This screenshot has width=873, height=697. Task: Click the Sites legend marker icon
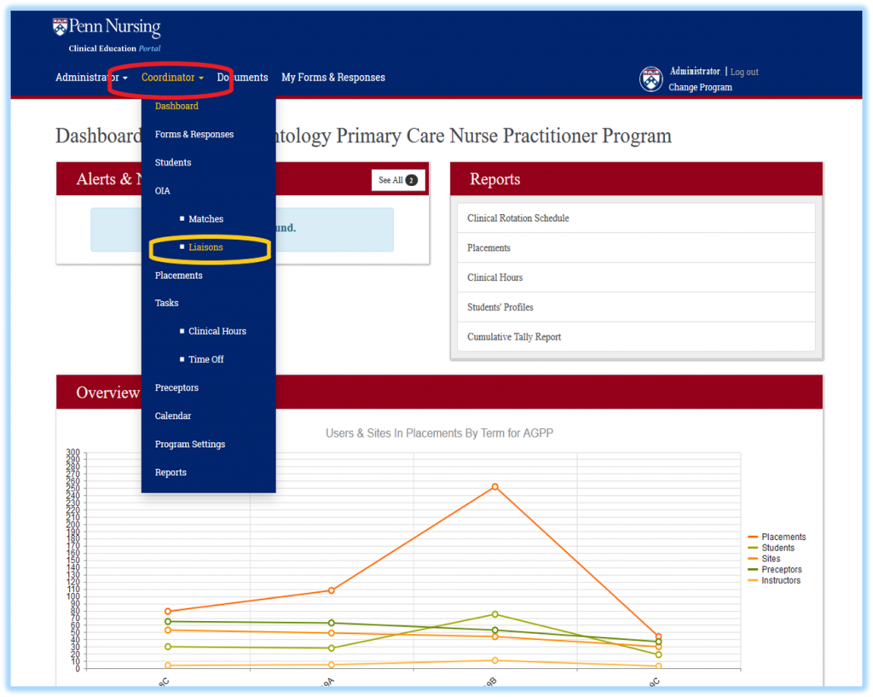(752, 558)
